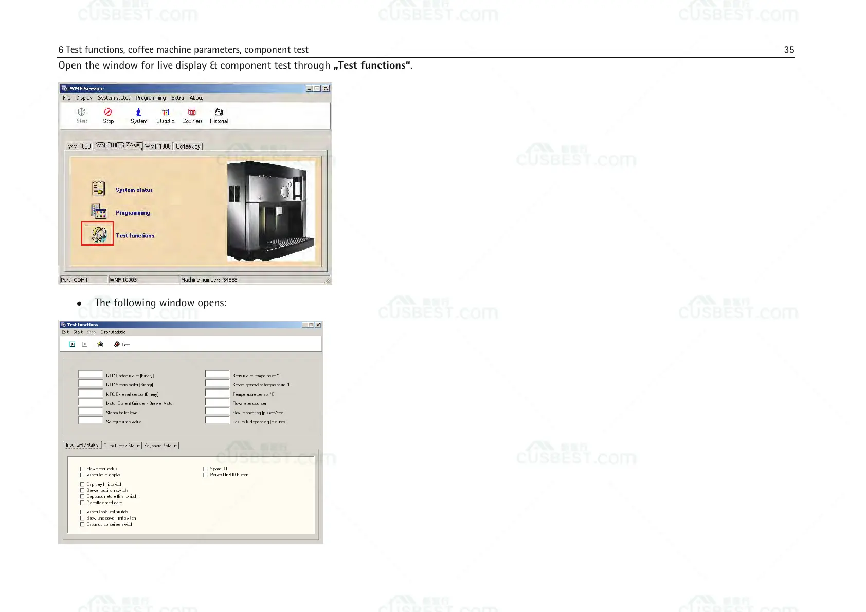The height and width of the screenshot is (612, 866).
Task: Enable the Brew unit cover limit switch checkbox
Action: point(82,518)
